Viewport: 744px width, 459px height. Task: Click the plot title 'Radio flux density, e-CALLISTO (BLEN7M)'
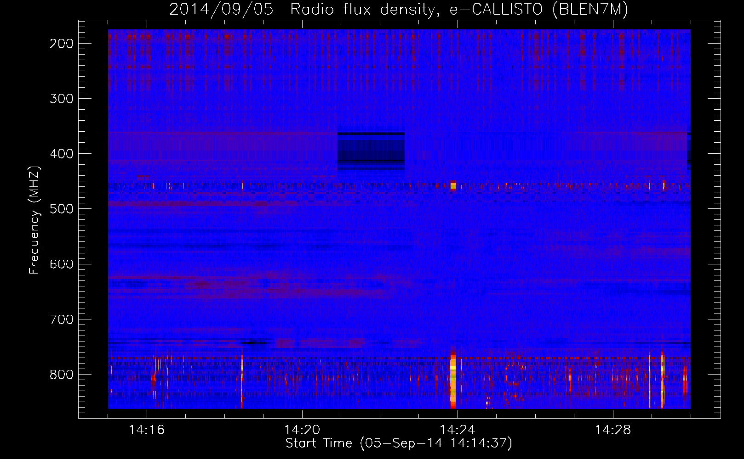(459, 9)
